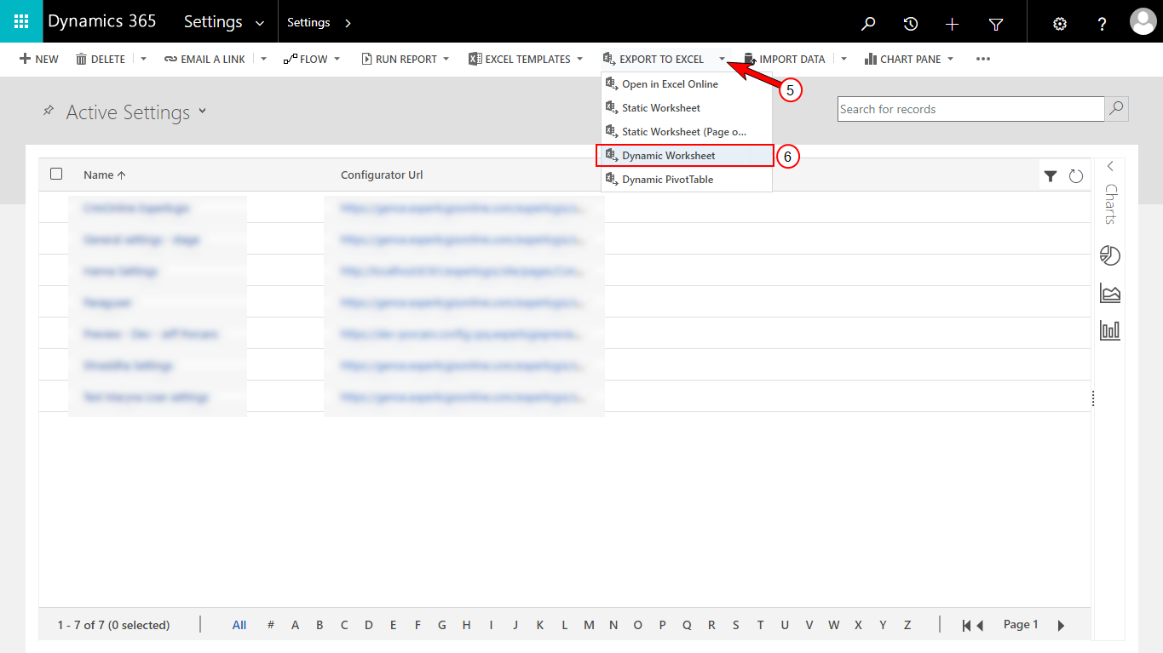Screen dimensions: 1163x653
Task: Click the New button
Action: click(39, 59)
